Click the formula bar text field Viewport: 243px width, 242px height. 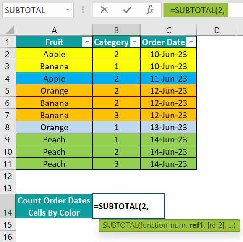click(x=203, y=10)
